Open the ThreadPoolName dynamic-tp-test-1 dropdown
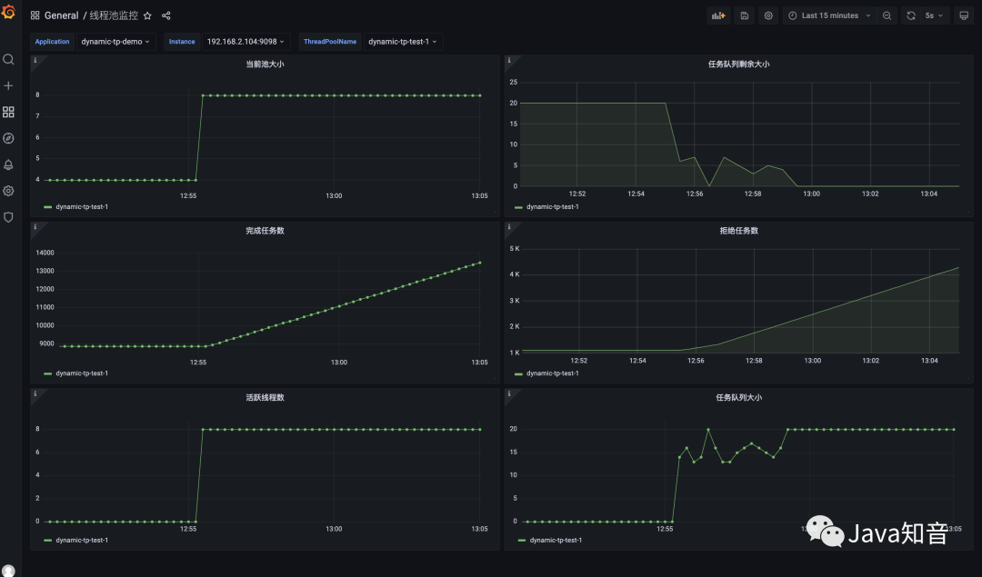982x577 pixels. tap(403, 42)
